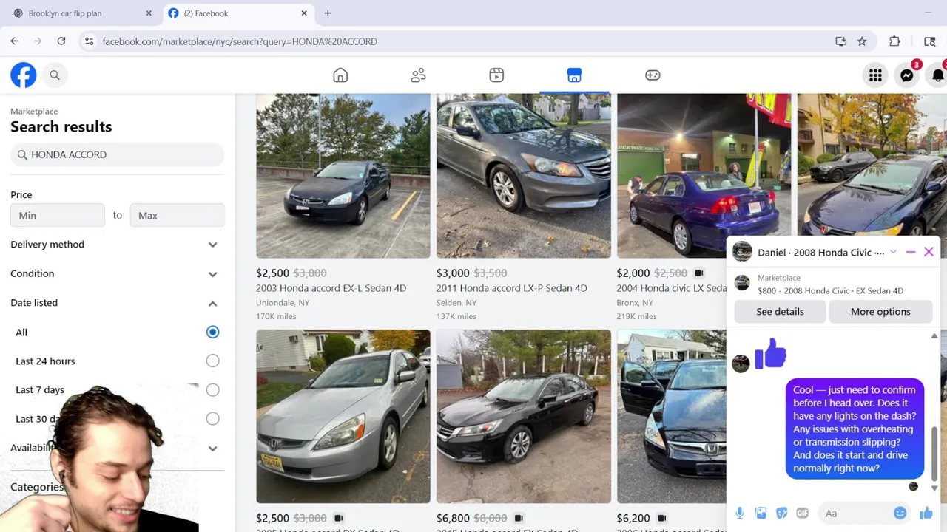Close the Daniel chat window

coord(929,252)
